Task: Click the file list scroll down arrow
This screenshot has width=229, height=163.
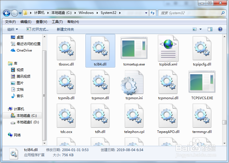Action: [224, 143]
